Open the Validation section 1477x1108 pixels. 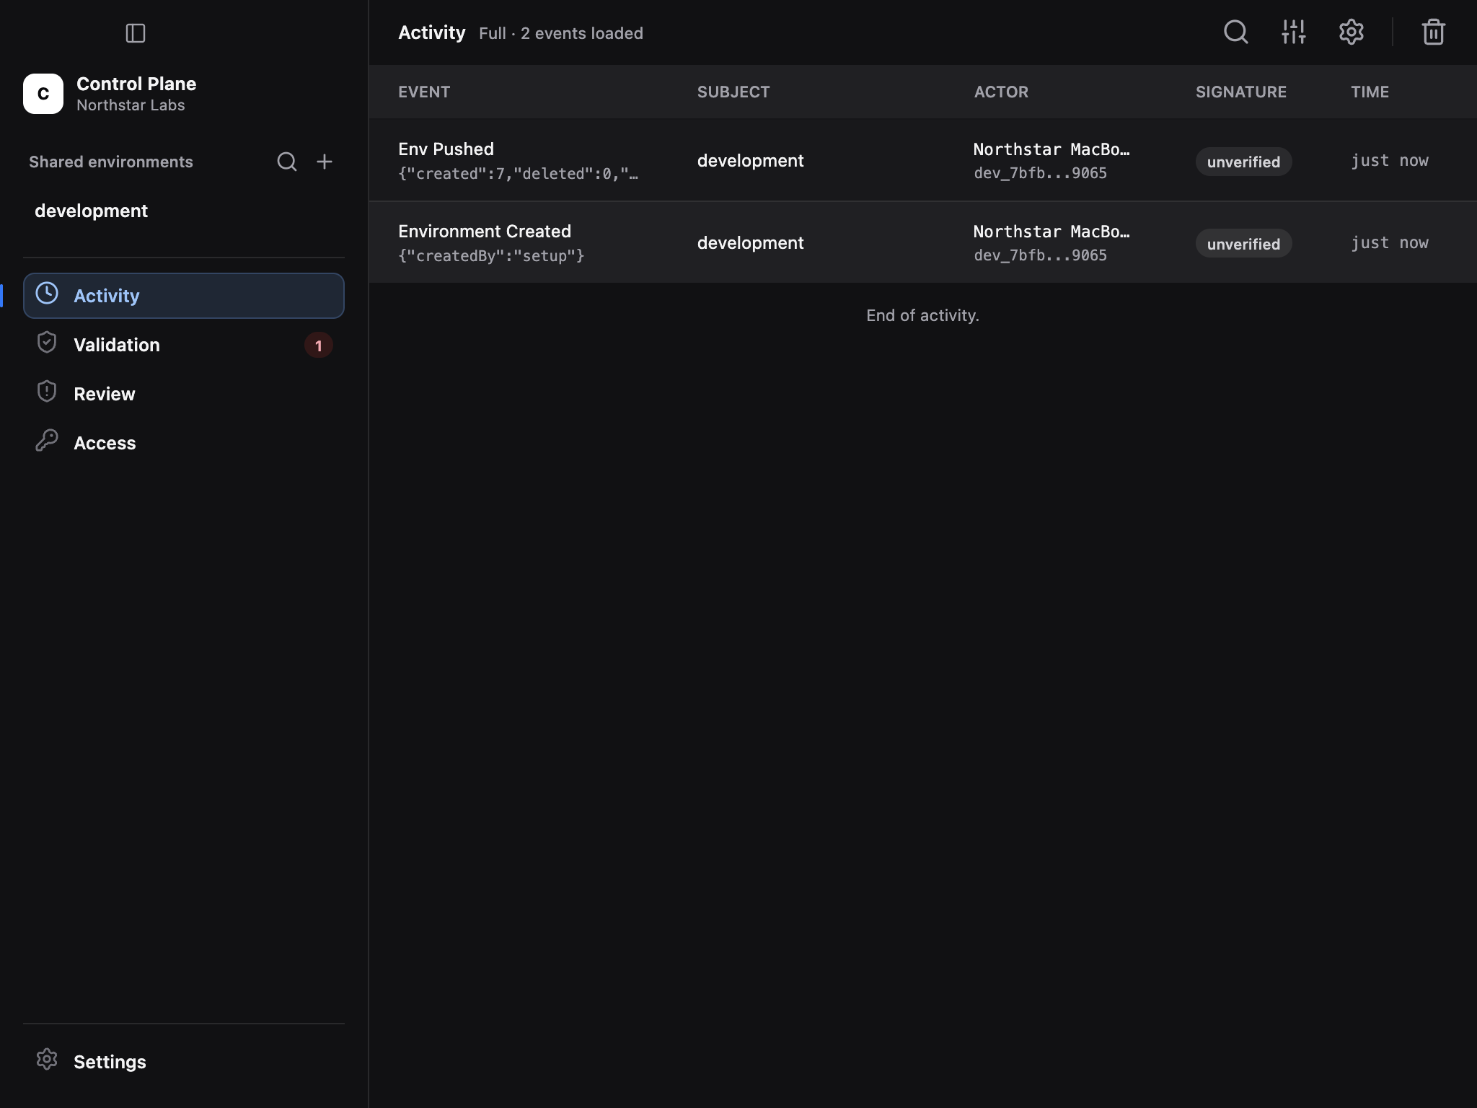point(184,345)
